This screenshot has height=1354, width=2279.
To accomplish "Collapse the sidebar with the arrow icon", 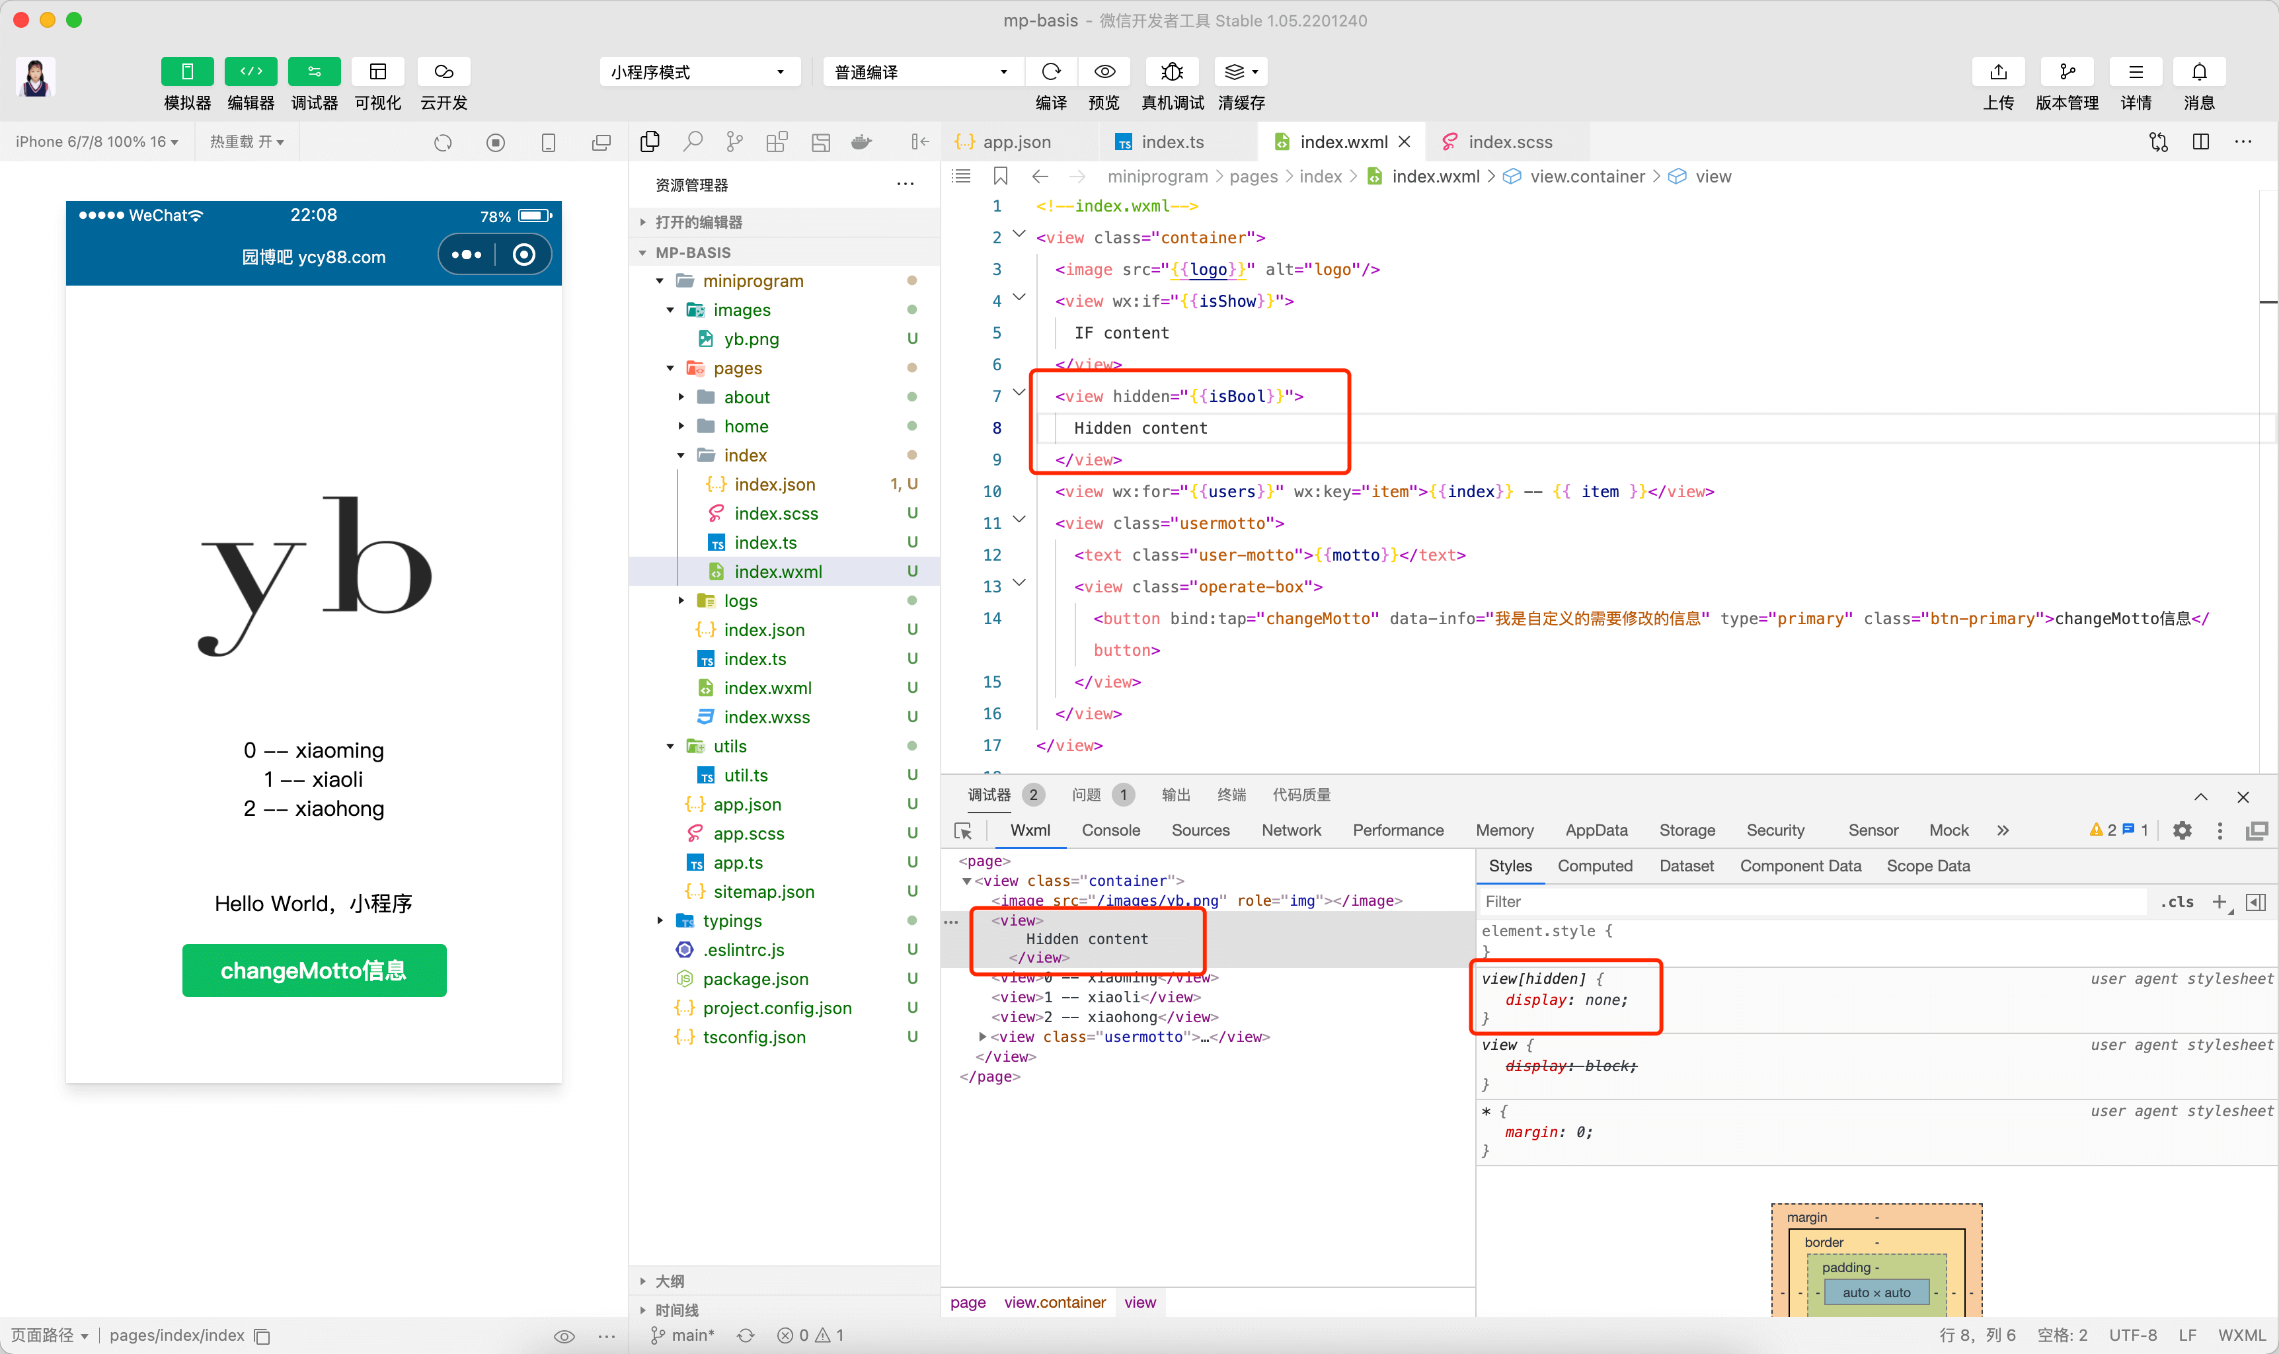I will click(920, 141).
